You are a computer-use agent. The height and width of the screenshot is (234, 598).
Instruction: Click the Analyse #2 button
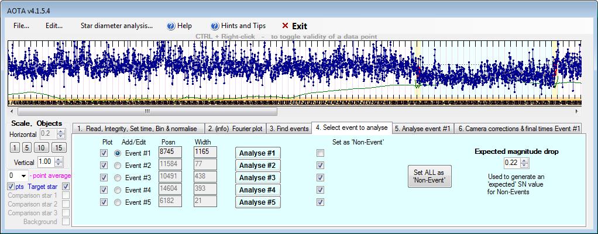tap(257, 166)
